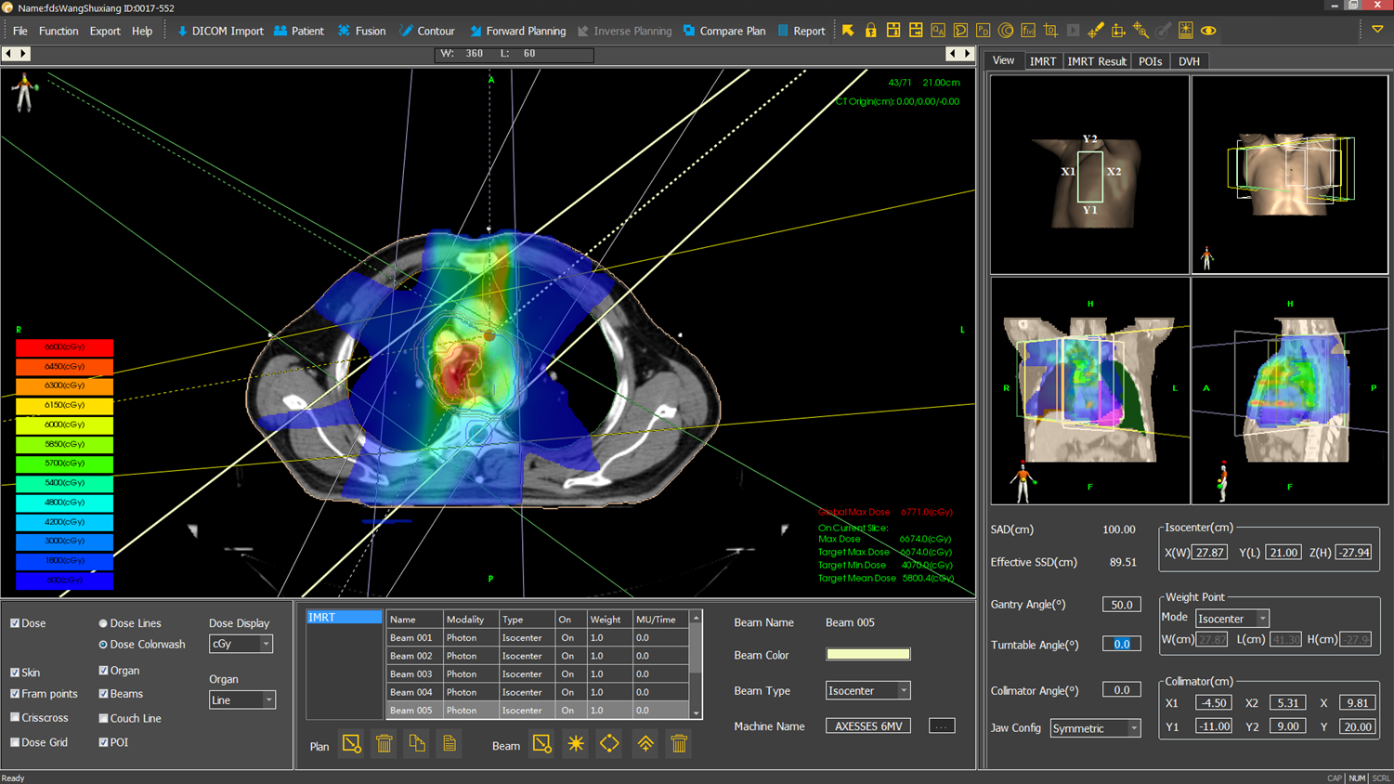The image size is (1394, 784).
Task: Delete the beam using Beam trash icon
Action: click(679, 744)
